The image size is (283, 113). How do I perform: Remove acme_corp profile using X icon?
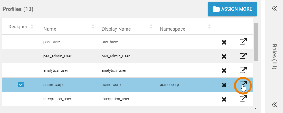tap(224, 85)
